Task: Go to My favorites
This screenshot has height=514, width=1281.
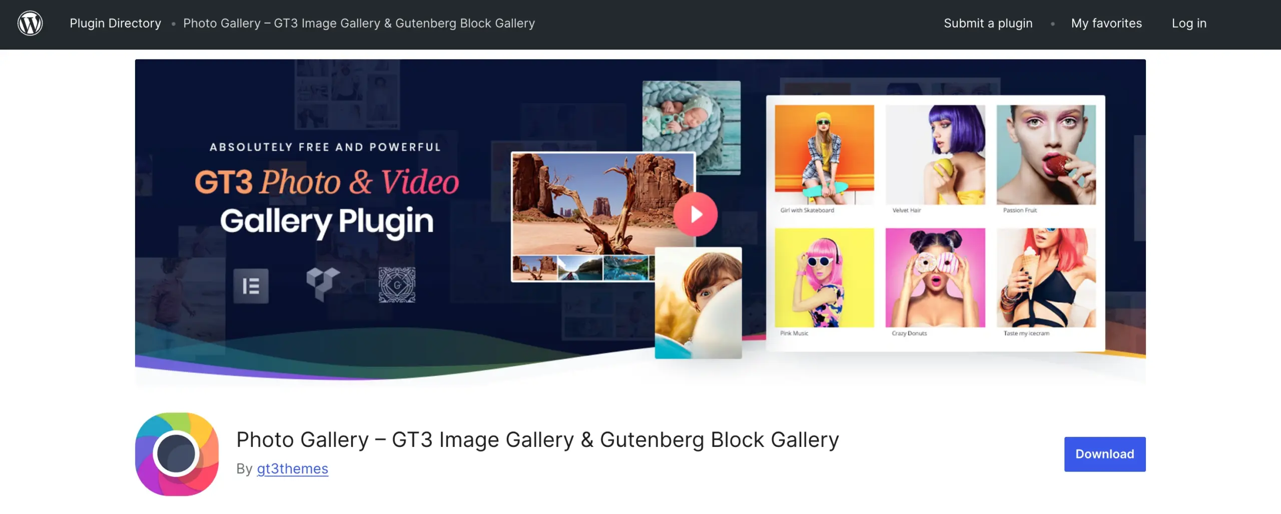Action: pyautogui.click(x=1106, y=24)
